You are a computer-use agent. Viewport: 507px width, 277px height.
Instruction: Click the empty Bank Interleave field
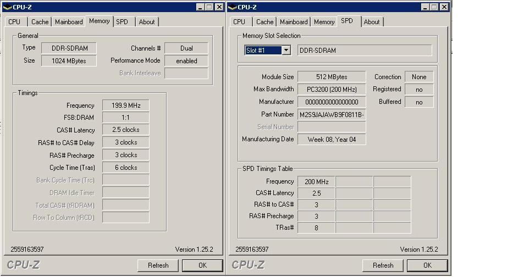point(186,73)
